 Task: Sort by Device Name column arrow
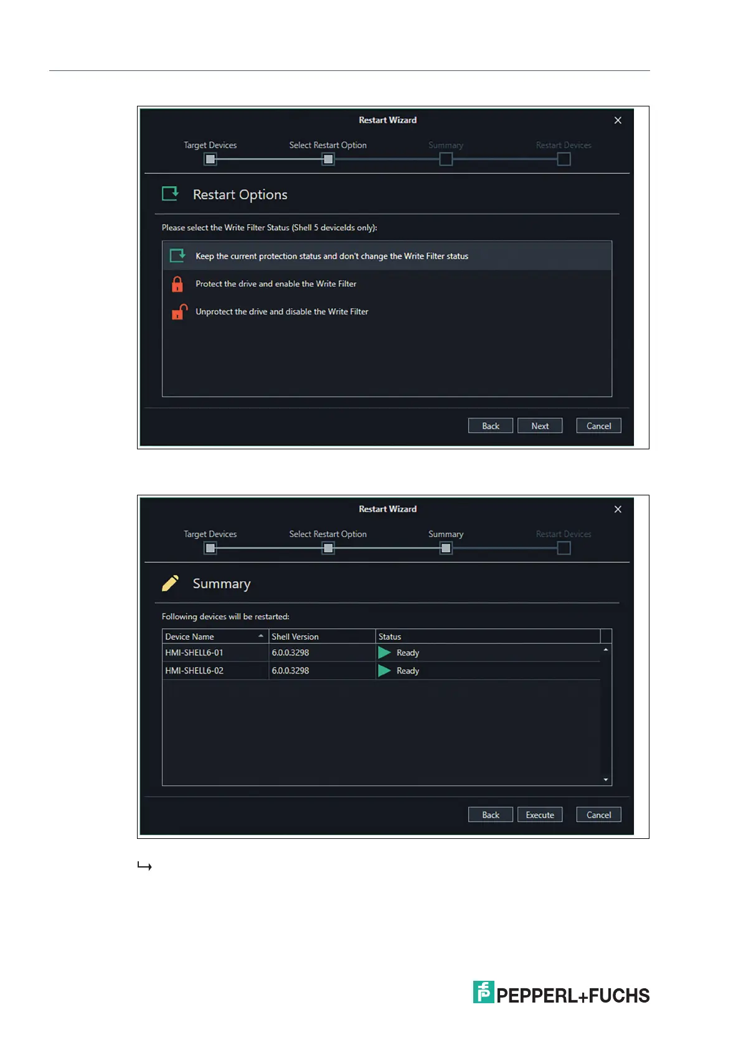(x=261, y=636)
